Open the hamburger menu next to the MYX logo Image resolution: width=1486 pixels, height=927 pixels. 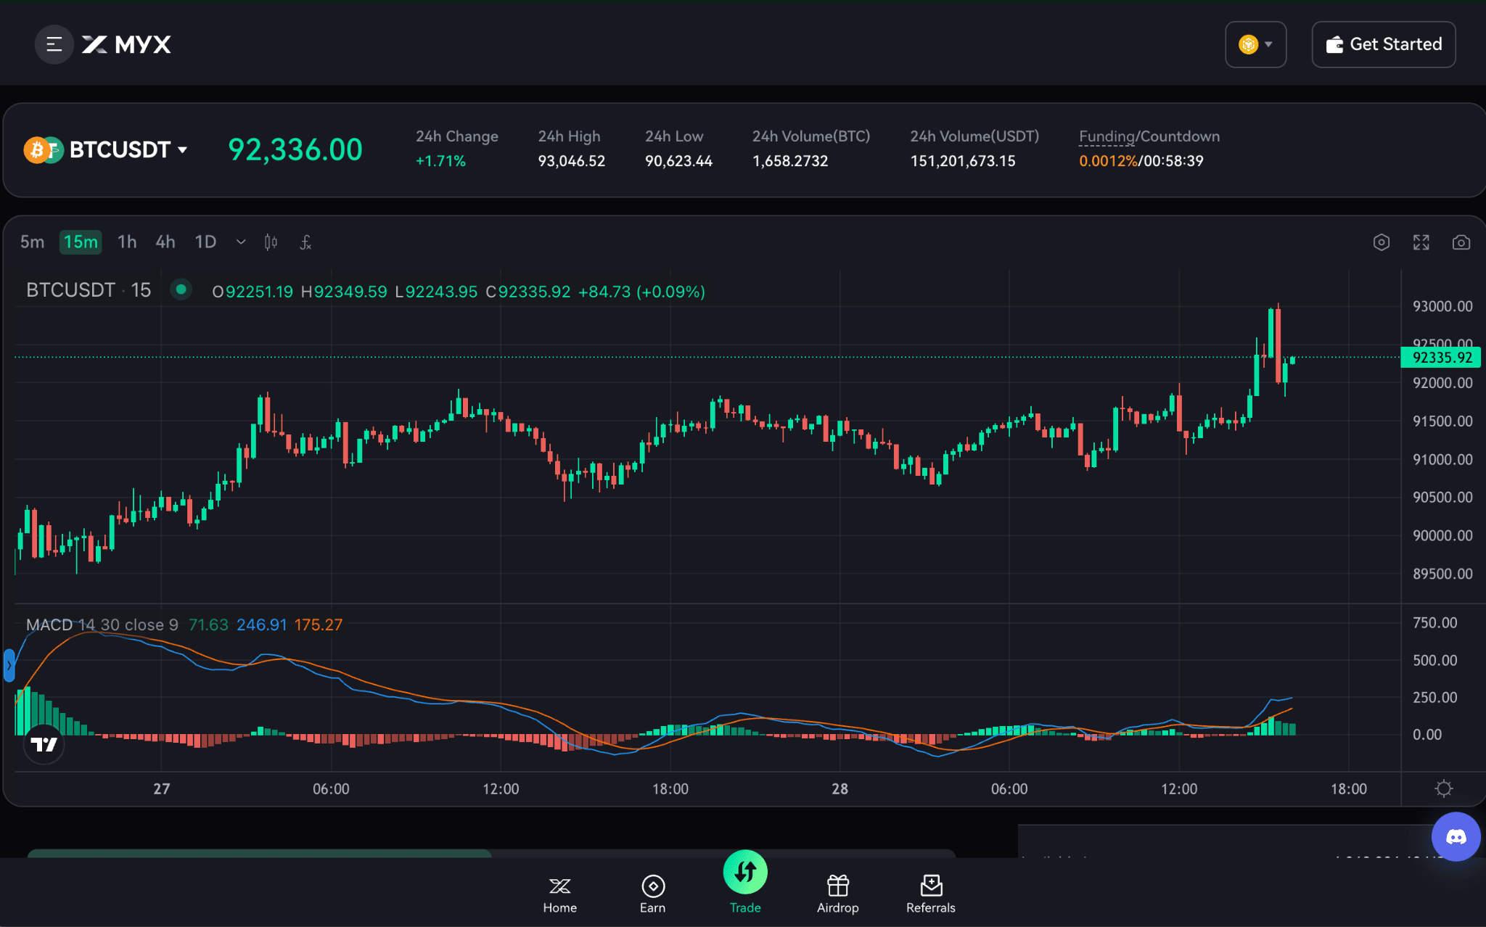pos(54,44)
